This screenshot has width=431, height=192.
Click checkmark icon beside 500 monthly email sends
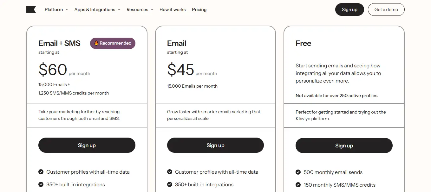click(298, 172)
